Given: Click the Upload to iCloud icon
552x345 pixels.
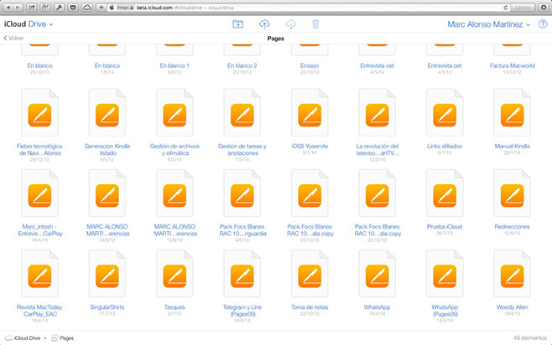Looking at the screenshot, I should coord(264,25).
